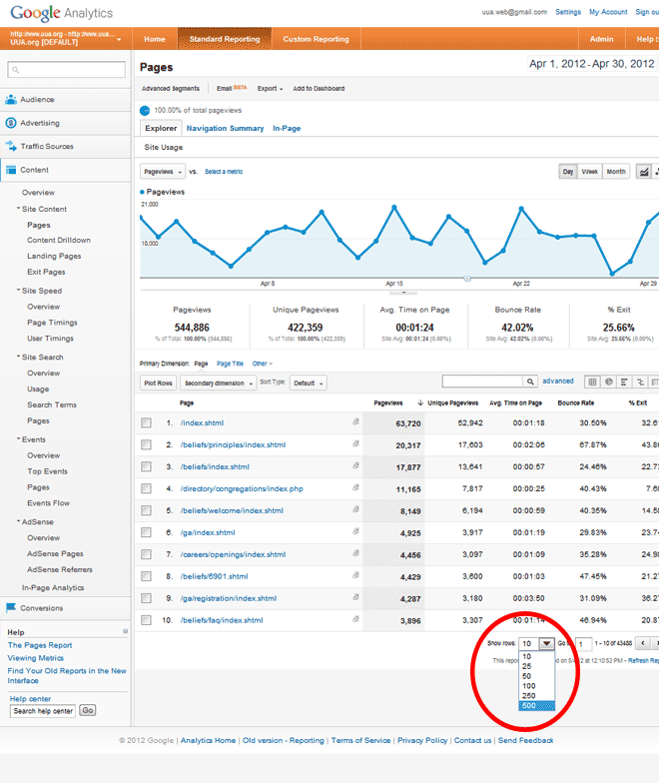Switch to data table view icon
Image resolution: width=659 pixels, height=783 pixels.
point(592,382)
